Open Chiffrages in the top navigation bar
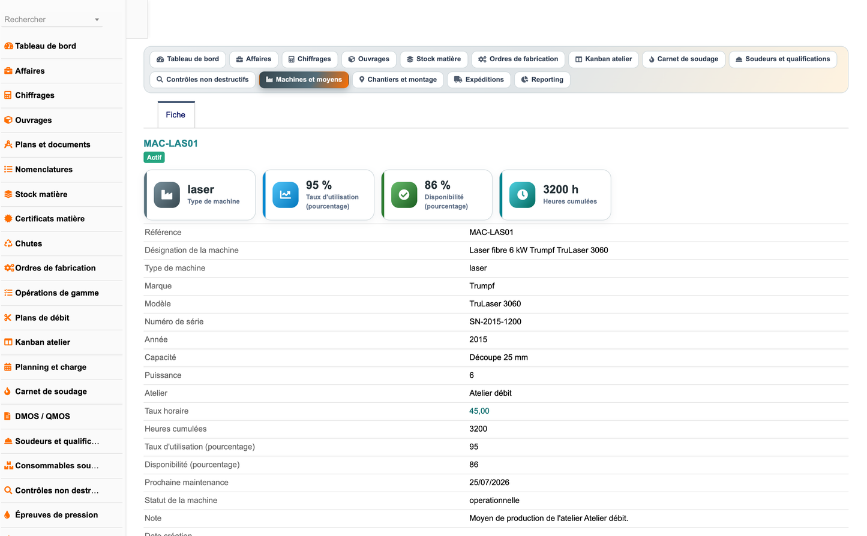 [310, 59]
